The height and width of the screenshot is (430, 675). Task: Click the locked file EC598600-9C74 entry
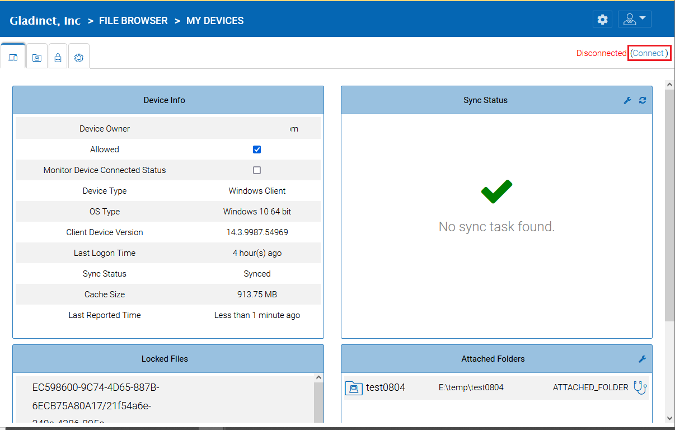coord(96,396)
